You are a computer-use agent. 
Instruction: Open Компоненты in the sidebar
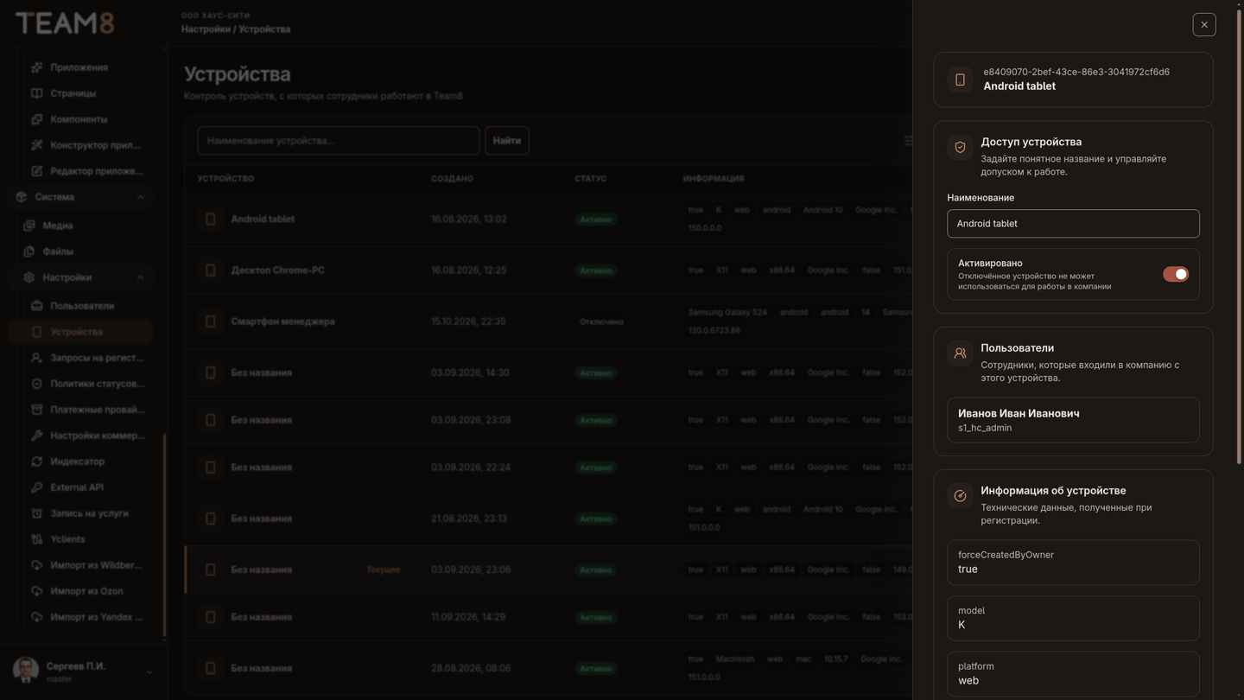80,119
